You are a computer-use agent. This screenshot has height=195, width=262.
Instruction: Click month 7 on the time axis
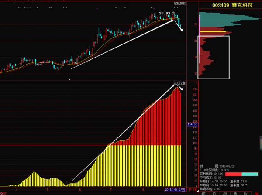point(111,190)
